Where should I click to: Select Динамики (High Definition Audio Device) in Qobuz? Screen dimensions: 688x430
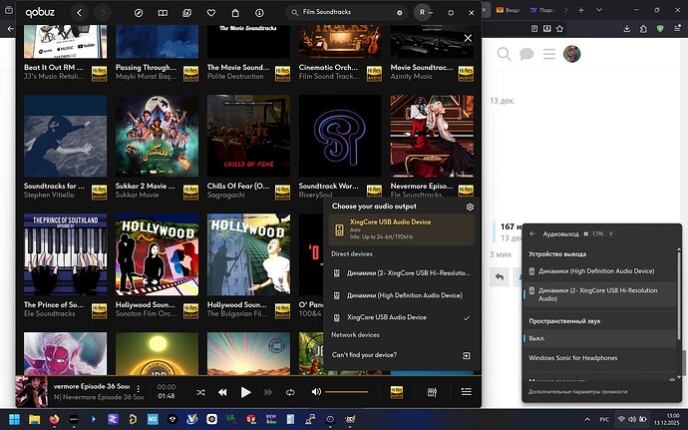click(402, 295)
